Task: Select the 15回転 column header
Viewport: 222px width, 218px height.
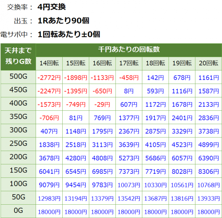Action: point(76,63)
